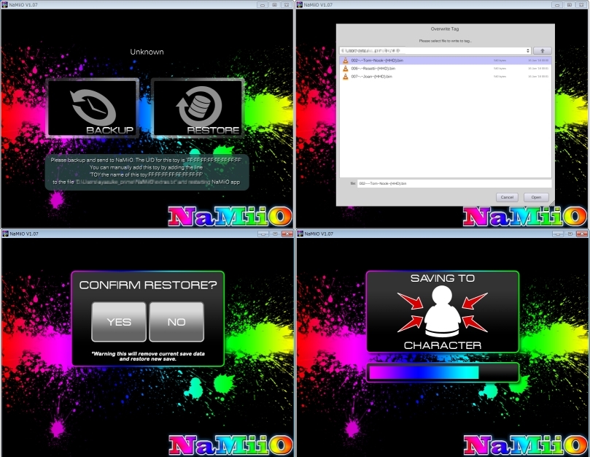Screen dimensions: 590x457
Task: Click the Overwrite Tag dialog title
Action: coord(445,28)
